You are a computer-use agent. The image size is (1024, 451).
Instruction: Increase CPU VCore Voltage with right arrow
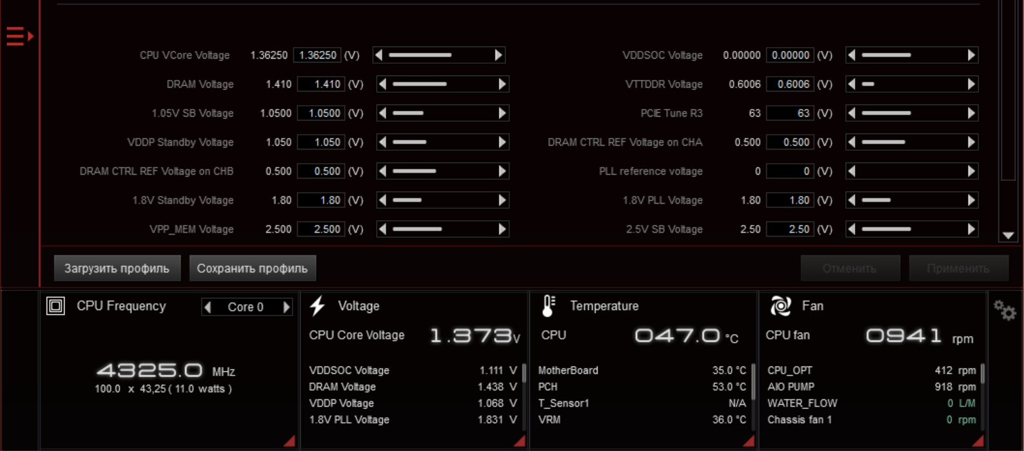tap(498, 55)
